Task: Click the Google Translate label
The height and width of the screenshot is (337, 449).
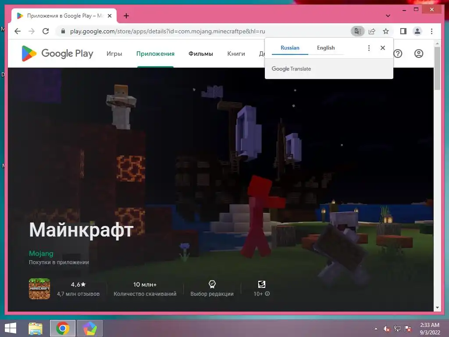Action: tap(291, 69)
